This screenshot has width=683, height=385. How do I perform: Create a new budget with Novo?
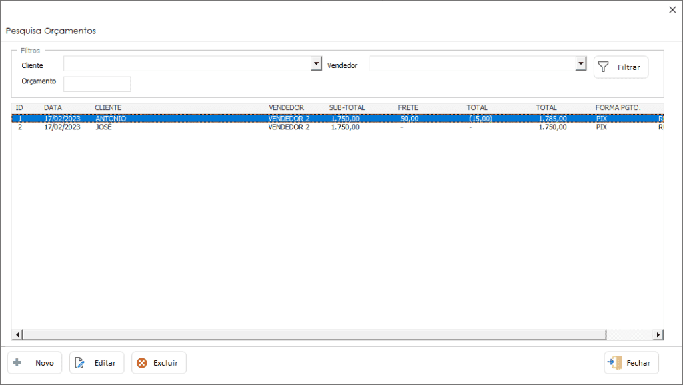pos(34,362)
